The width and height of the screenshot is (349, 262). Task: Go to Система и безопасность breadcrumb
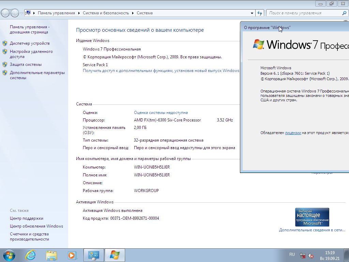106,13
